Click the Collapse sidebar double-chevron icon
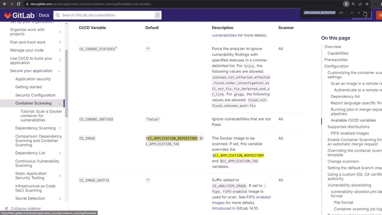This screenshot has height=215, width=382. [x=6, y=208]
